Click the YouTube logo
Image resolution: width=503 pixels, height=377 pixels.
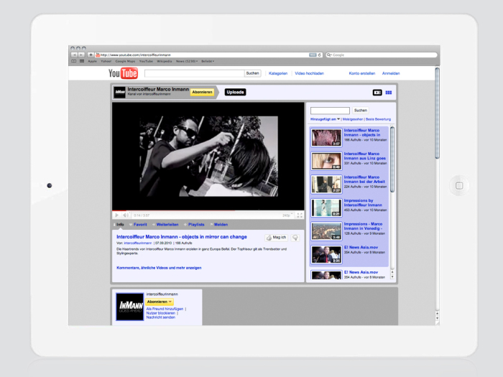123,73
